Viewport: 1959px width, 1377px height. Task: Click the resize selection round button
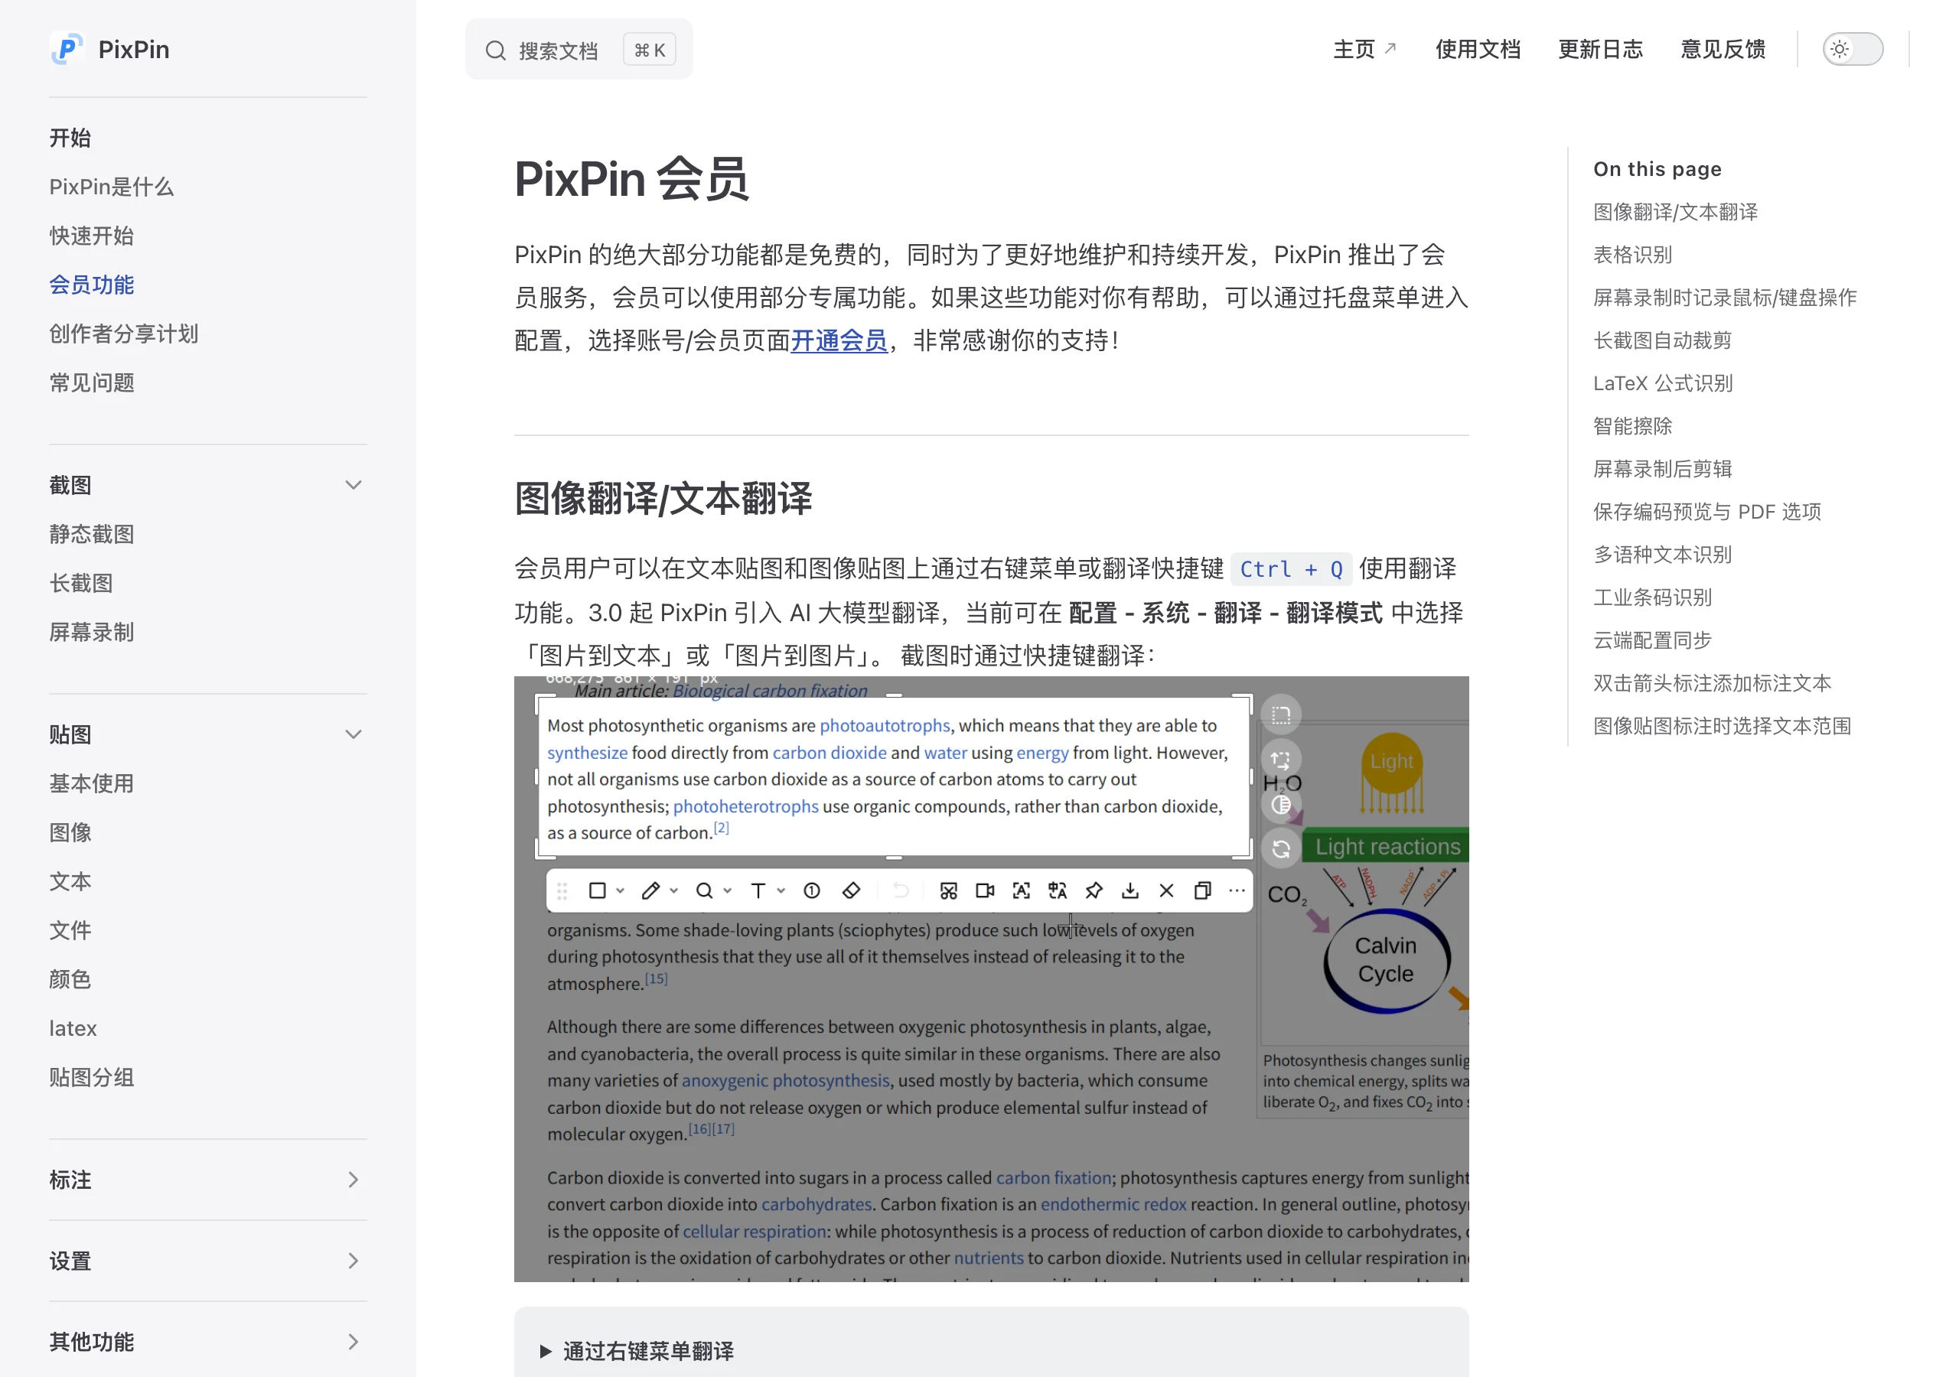1281,760
